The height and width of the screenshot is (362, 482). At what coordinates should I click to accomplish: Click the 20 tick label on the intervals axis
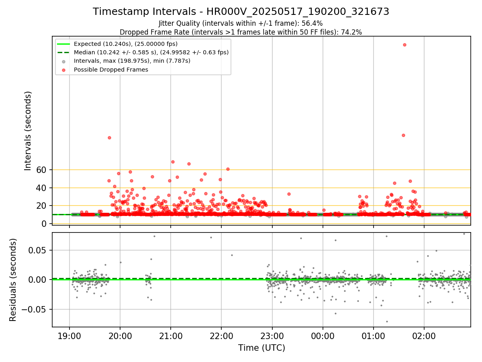click(42, 206)
